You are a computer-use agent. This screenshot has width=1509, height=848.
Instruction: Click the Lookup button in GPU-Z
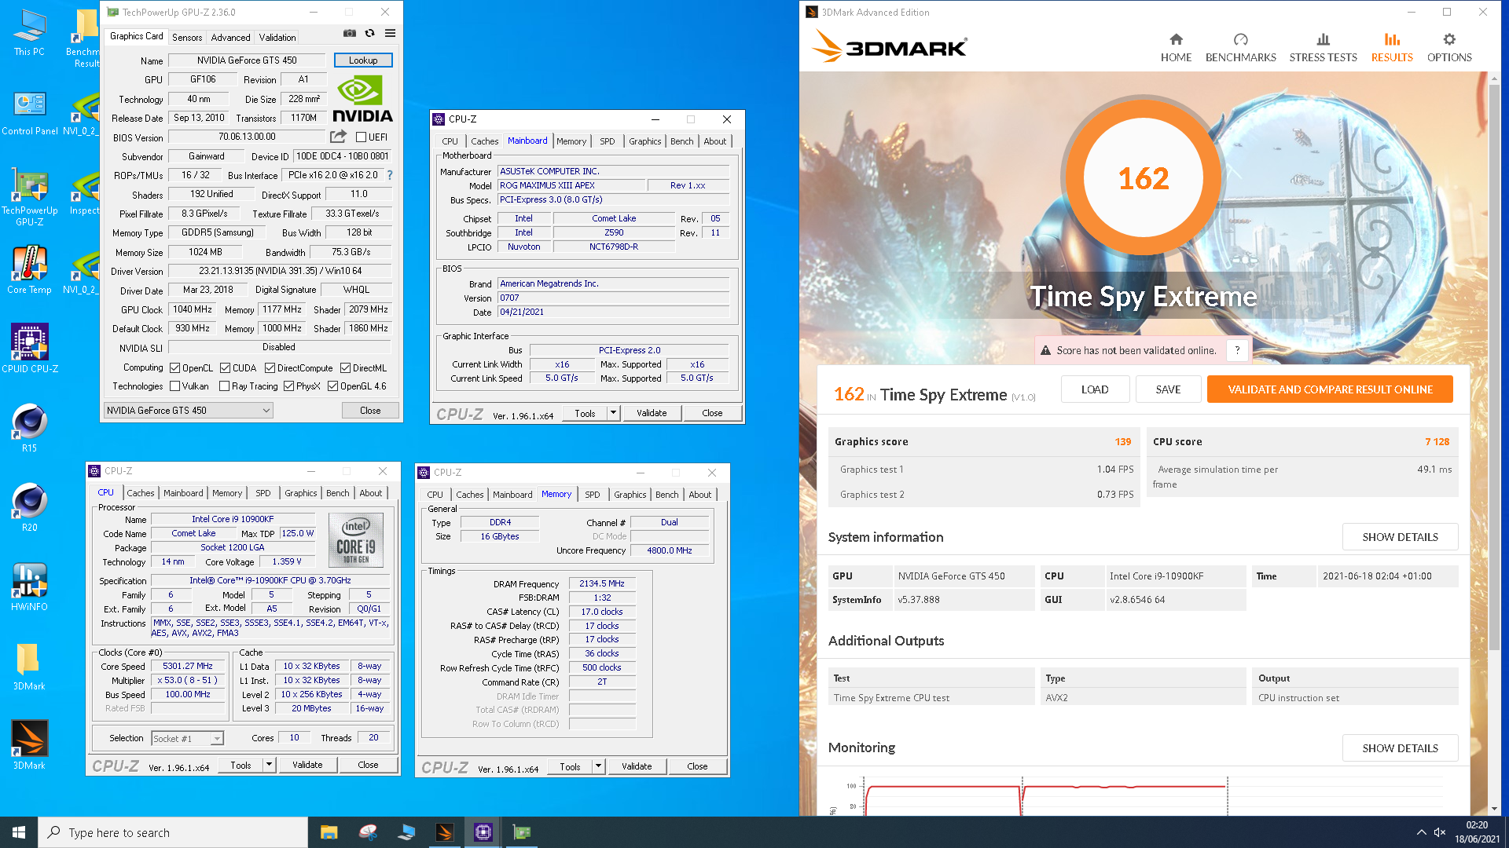pyautogui.click(x=363, y=60)
